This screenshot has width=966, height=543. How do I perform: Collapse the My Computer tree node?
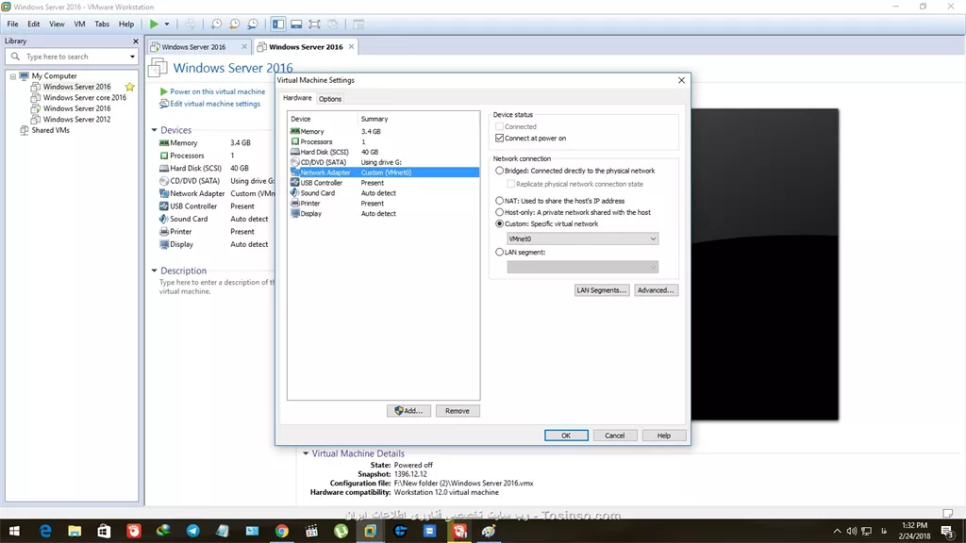point(13,76)
